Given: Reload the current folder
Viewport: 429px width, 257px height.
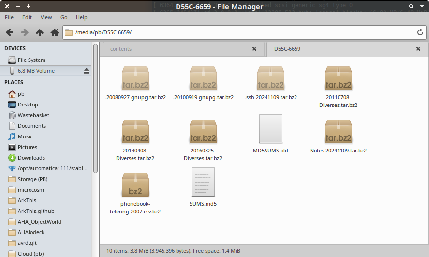Looking at the screenshot, I should 420,32.
